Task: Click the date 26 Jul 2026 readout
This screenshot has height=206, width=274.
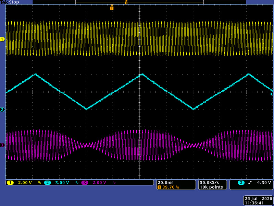Action: [x=259, y=199]
